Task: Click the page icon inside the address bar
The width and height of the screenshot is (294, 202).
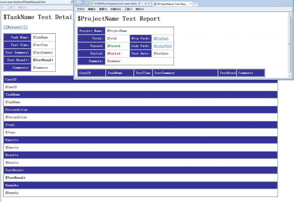Action: point(92,3)
